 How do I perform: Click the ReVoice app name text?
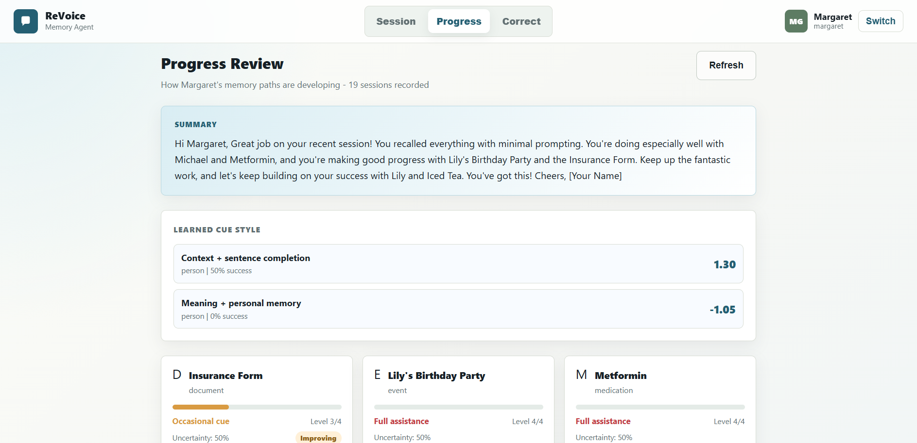click(65, 16)
